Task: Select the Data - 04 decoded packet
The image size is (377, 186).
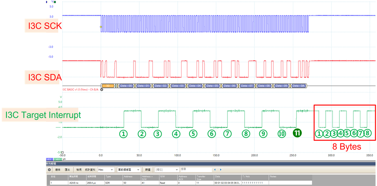Action: click(x=195, y=86)
